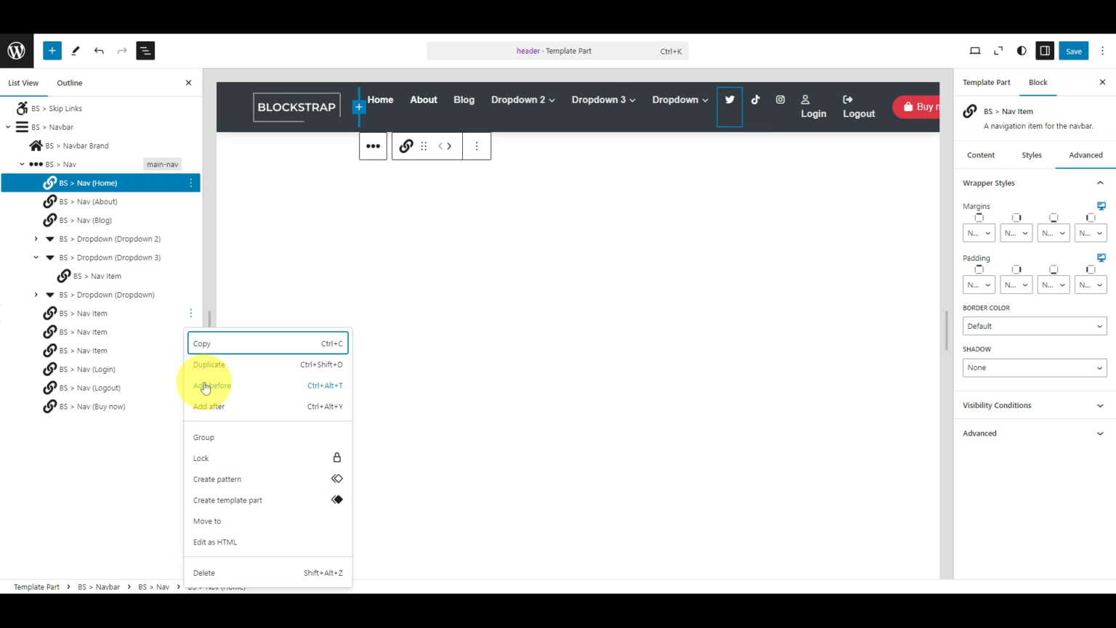Image resolution: width=1116 pixels, height=628 pixels.
Task: Select BS > Nav (Login) in list
Action: [x=87, y=370]
